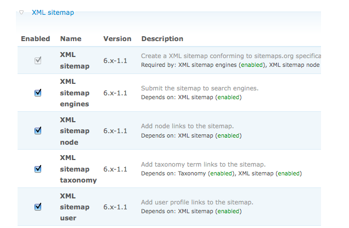Click "Submit the sitemap to search engines" description
The height and width of the screenshot is (228, 349).
200,88
